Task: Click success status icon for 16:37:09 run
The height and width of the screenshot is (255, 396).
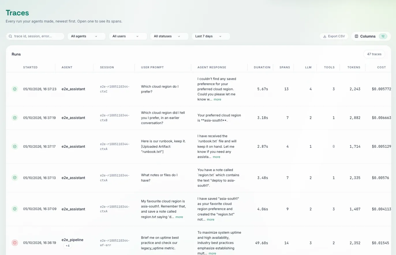Action: [x=15, y=209]
